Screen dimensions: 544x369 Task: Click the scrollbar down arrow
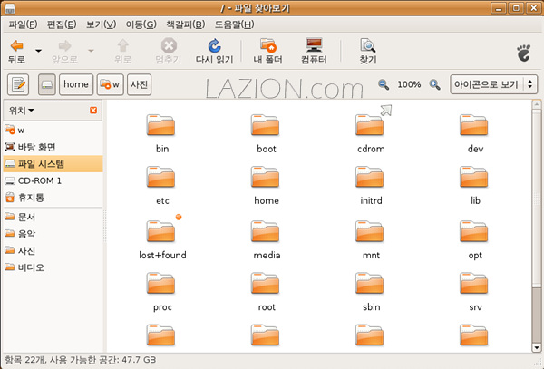pos(537,347)
